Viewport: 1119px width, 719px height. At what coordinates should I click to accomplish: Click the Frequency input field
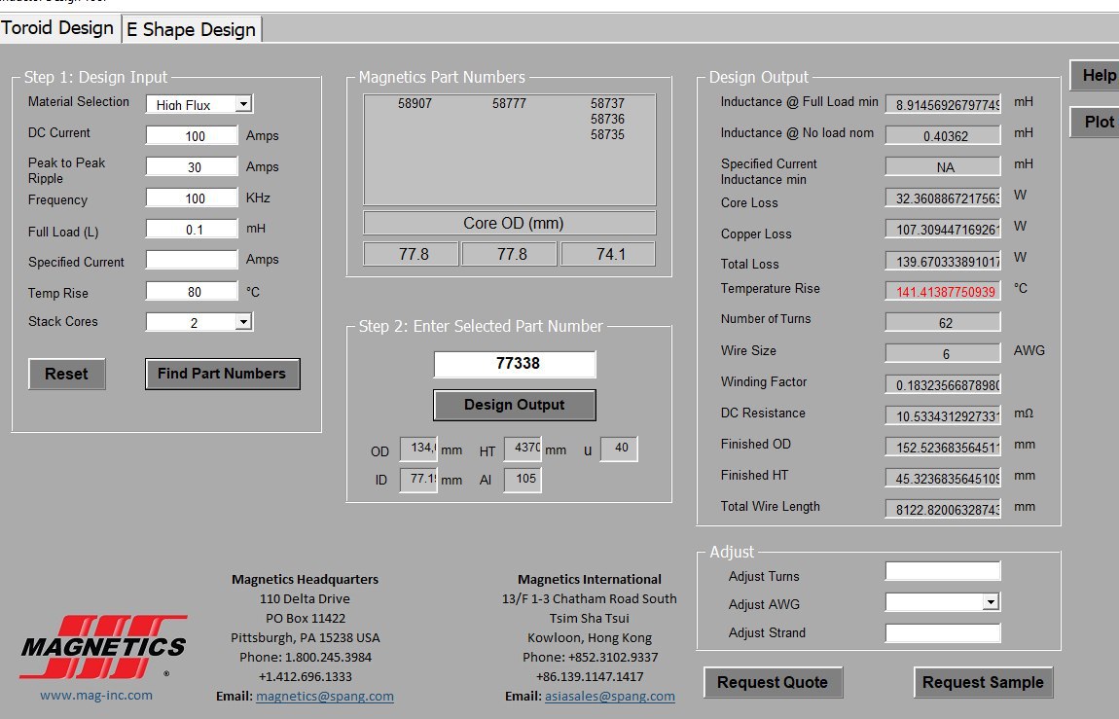pos(192,198)
